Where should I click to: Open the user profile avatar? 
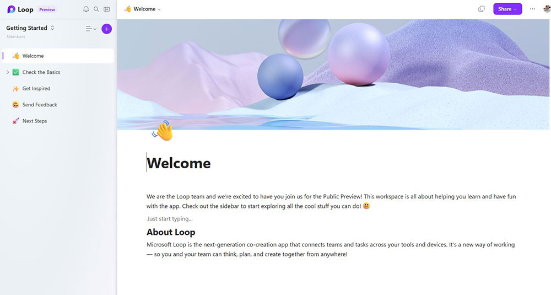pos(547,9)
